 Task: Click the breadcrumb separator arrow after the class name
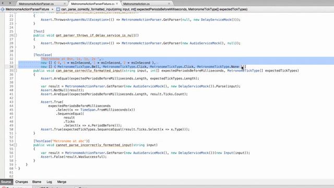pos(52,9)
